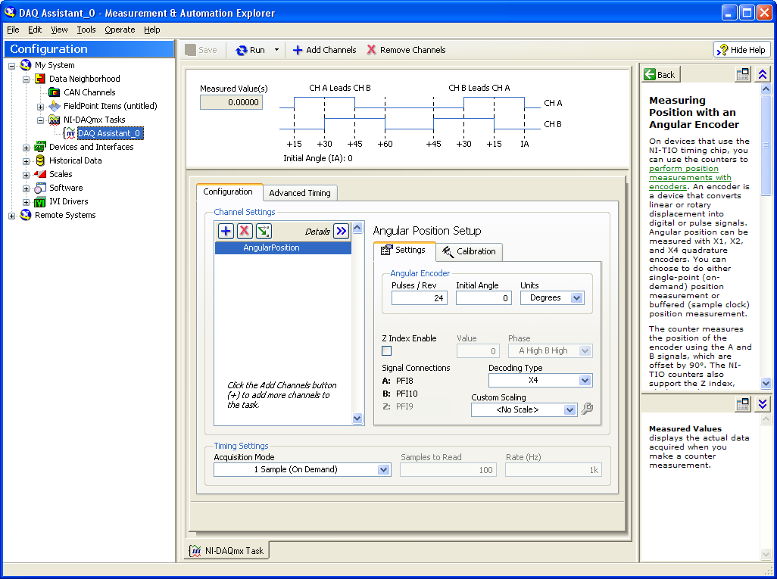Switch to the Advanced Timing tab
Viewport: 777px width, 579px height.
(300, 193)
